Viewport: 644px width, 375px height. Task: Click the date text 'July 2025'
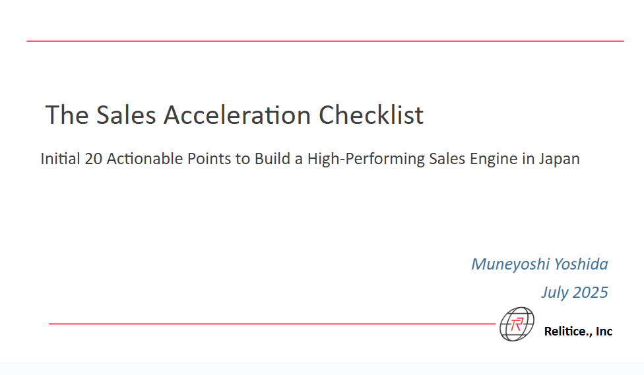pyautogui.click(x=575, y=292)
